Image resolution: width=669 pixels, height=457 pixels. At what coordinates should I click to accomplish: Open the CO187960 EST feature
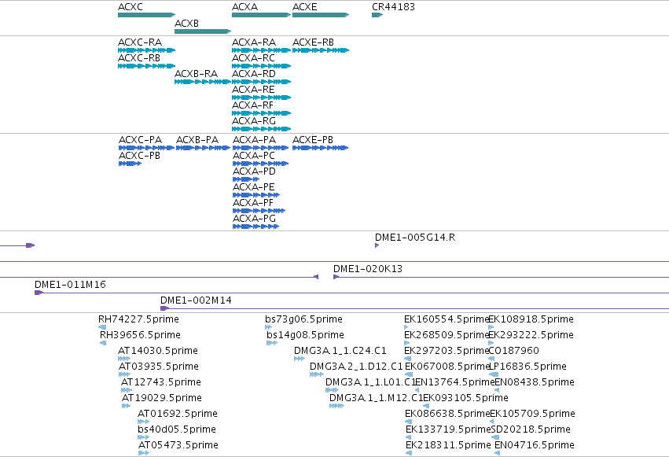tap(491, 359)
